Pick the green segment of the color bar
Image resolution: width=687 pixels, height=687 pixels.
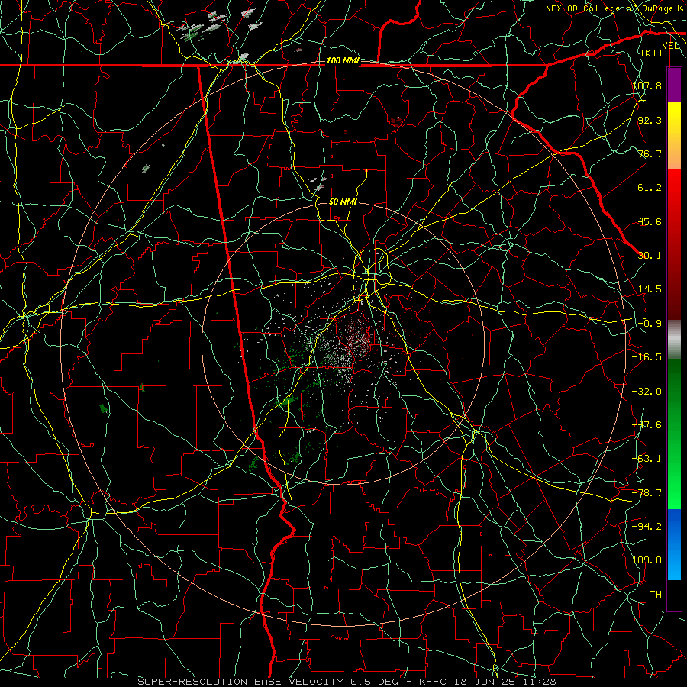674,434
